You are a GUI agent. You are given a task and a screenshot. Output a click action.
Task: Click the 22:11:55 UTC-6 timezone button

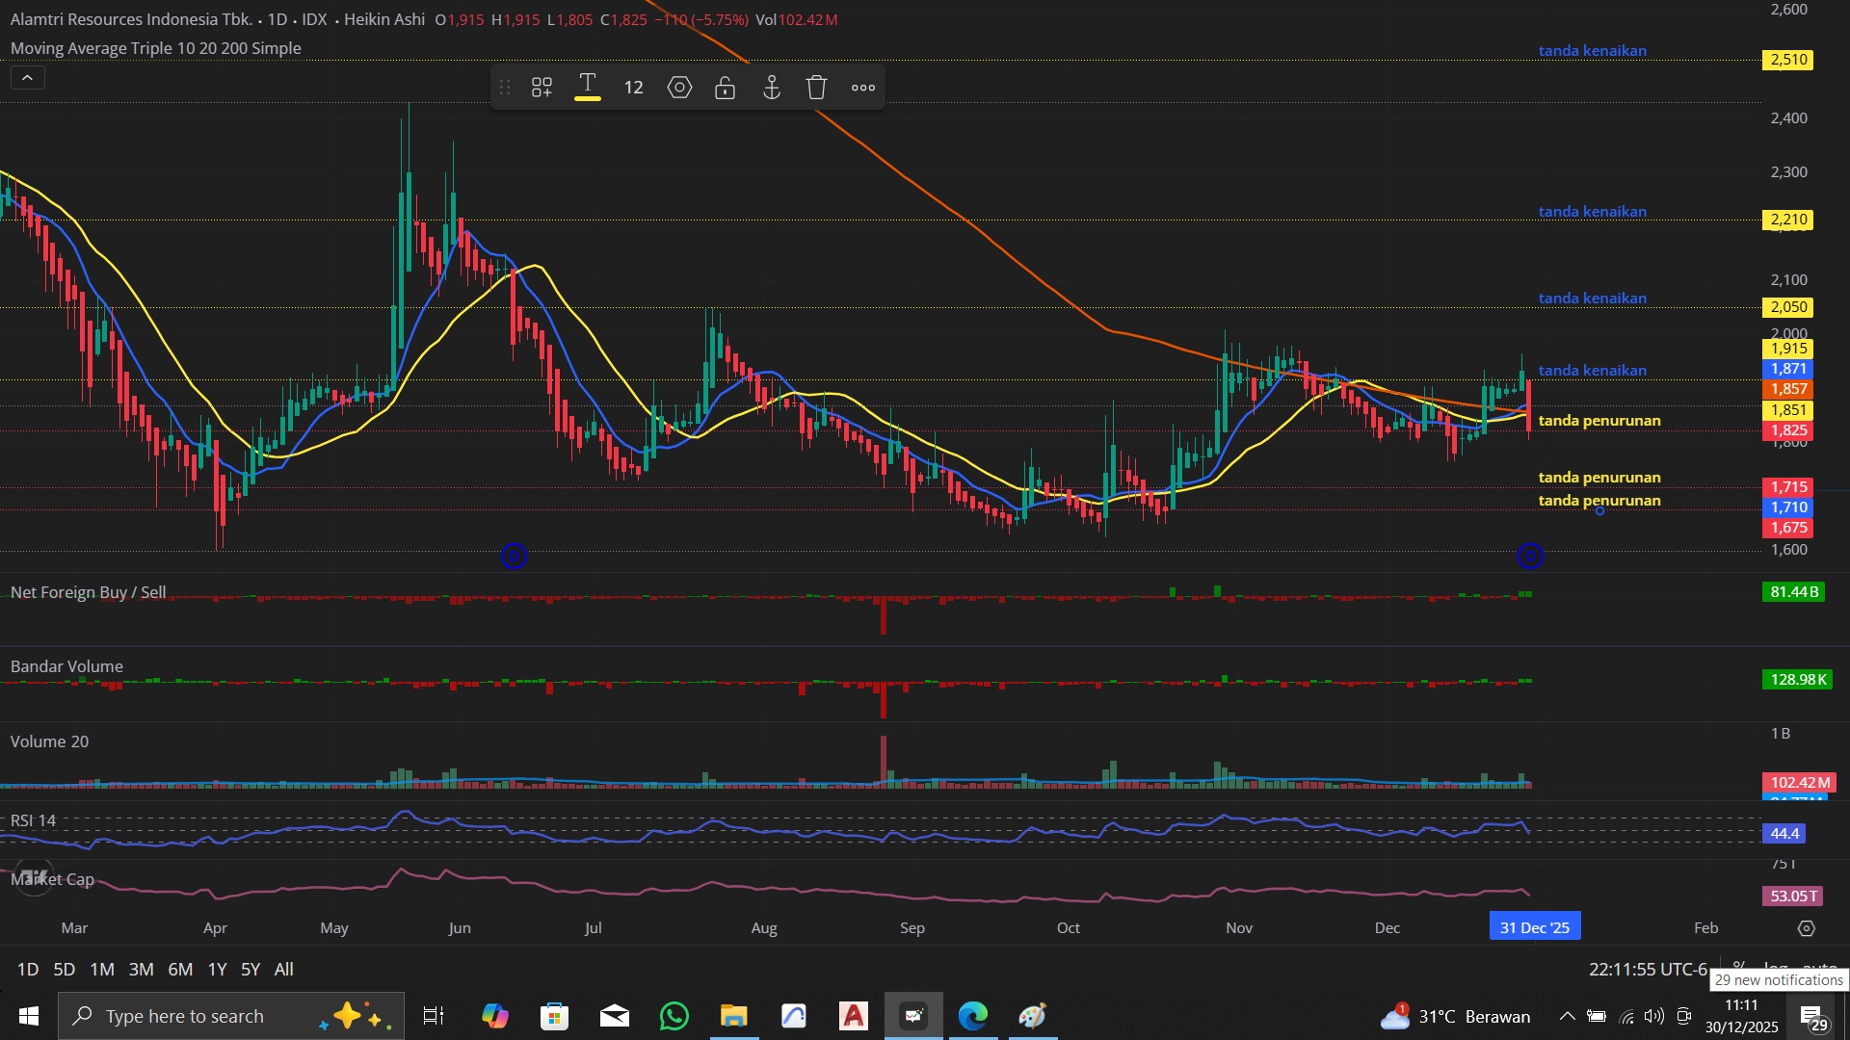coord(1647,969)
